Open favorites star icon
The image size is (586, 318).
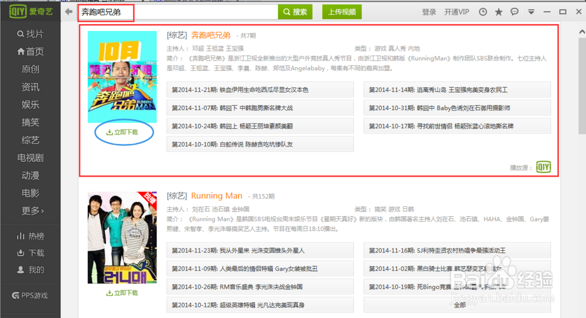(499, 12)
